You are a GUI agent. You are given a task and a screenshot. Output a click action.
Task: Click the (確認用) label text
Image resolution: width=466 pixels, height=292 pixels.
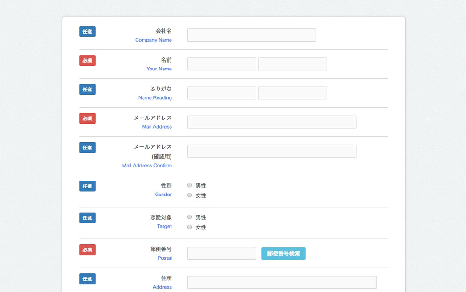(162, 156)
